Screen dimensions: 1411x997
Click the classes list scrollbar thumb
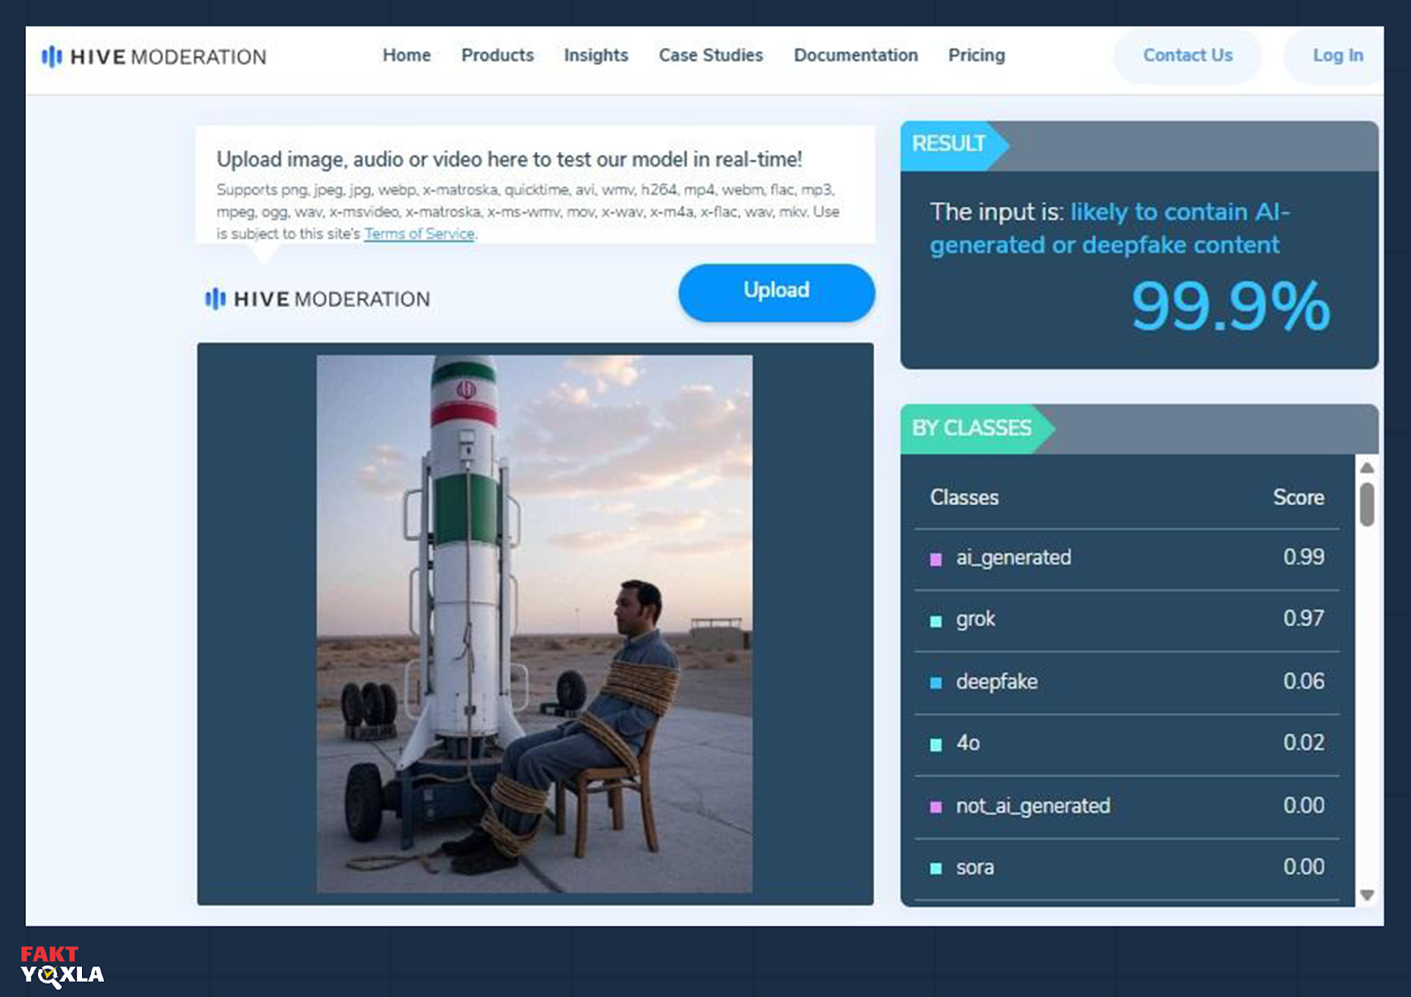coord(1367,504)
